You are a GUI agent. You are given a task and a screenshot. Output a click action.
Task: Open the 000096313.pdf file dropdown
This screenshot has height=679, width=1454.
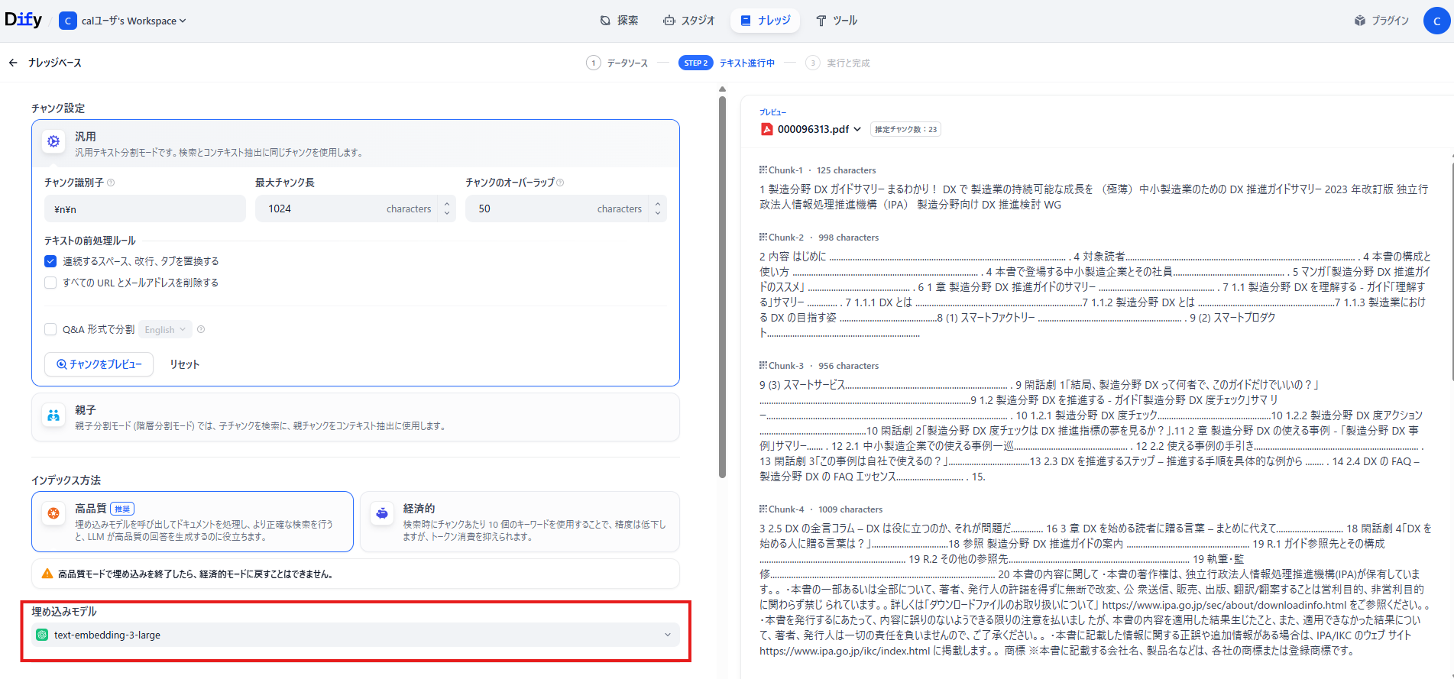[x=811, y=129]
